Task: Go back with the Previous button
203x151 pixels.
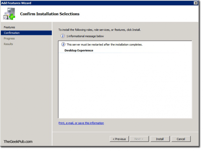Action: coord(119,139)
